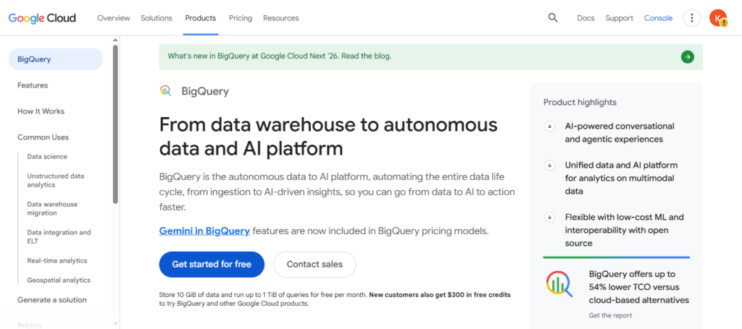The image size is (742, 329).
Task: Click text 'BigQuery offers up to 54% lower TCO'
Action: click(639, 287)
